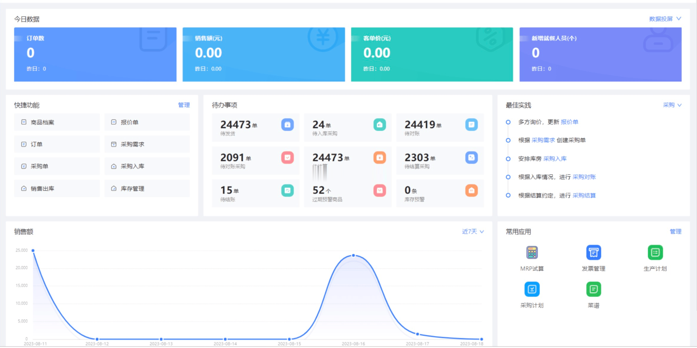Open the 采购单 shortcut
Image resolution: width=697 pixels, height=348 pixels.
(57, 166)
